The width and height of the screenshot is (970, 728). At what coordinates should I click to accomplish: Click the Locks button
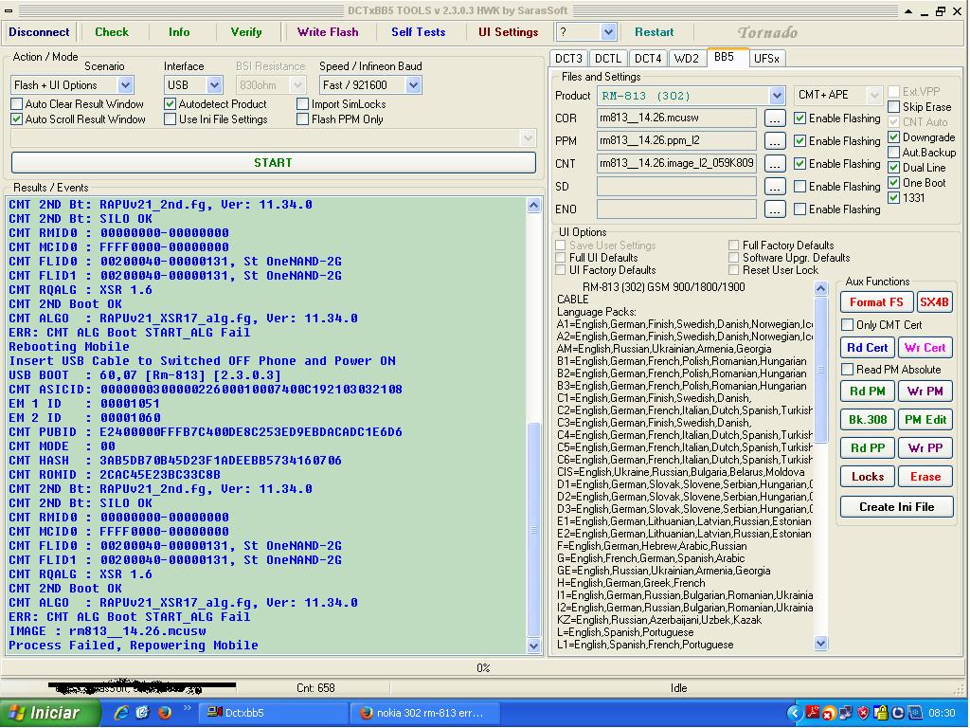coord(868,477)
